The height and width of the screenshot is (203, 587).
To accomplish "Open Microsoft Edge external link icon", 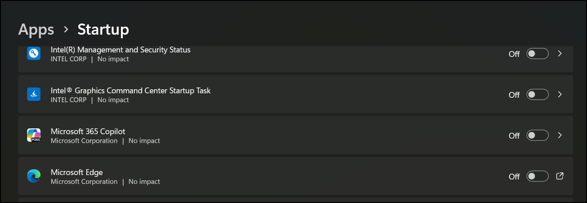I will tap(560, 176).
